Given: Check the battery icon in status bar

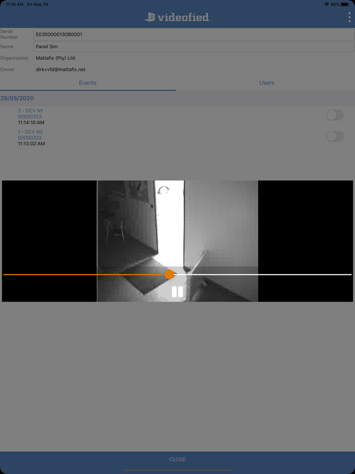Looking at the screenshot, I should coord(345,4).
